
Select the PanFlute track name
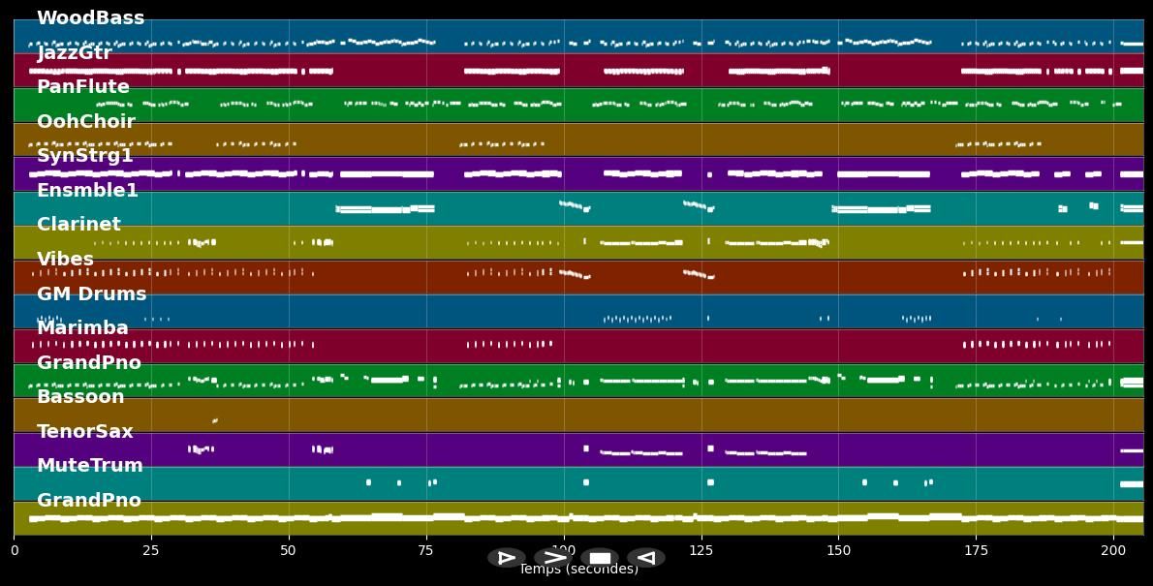coord(83,87)
